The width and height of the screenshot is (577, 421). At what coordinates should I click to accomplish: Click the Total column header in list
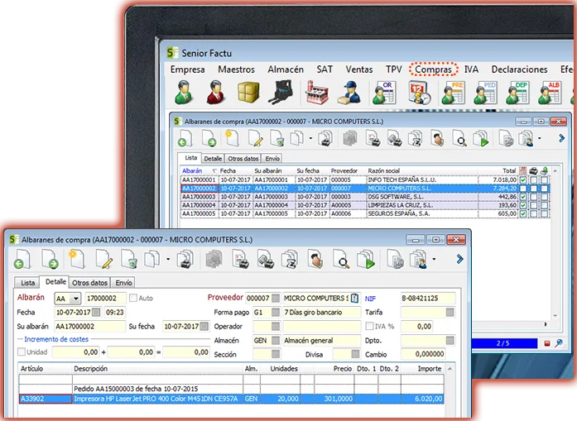coord(498,170)
